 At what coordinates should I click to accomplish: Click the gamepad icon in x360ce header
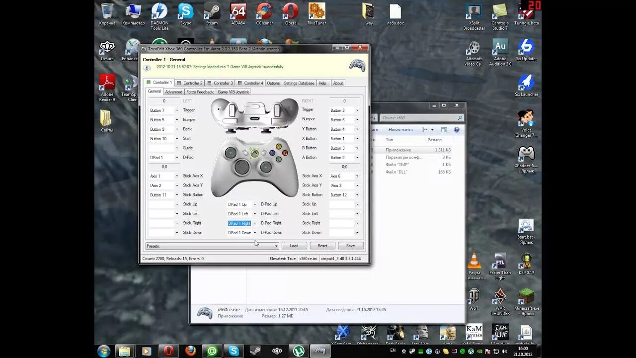pyautogui.click(x=357, y=65)
